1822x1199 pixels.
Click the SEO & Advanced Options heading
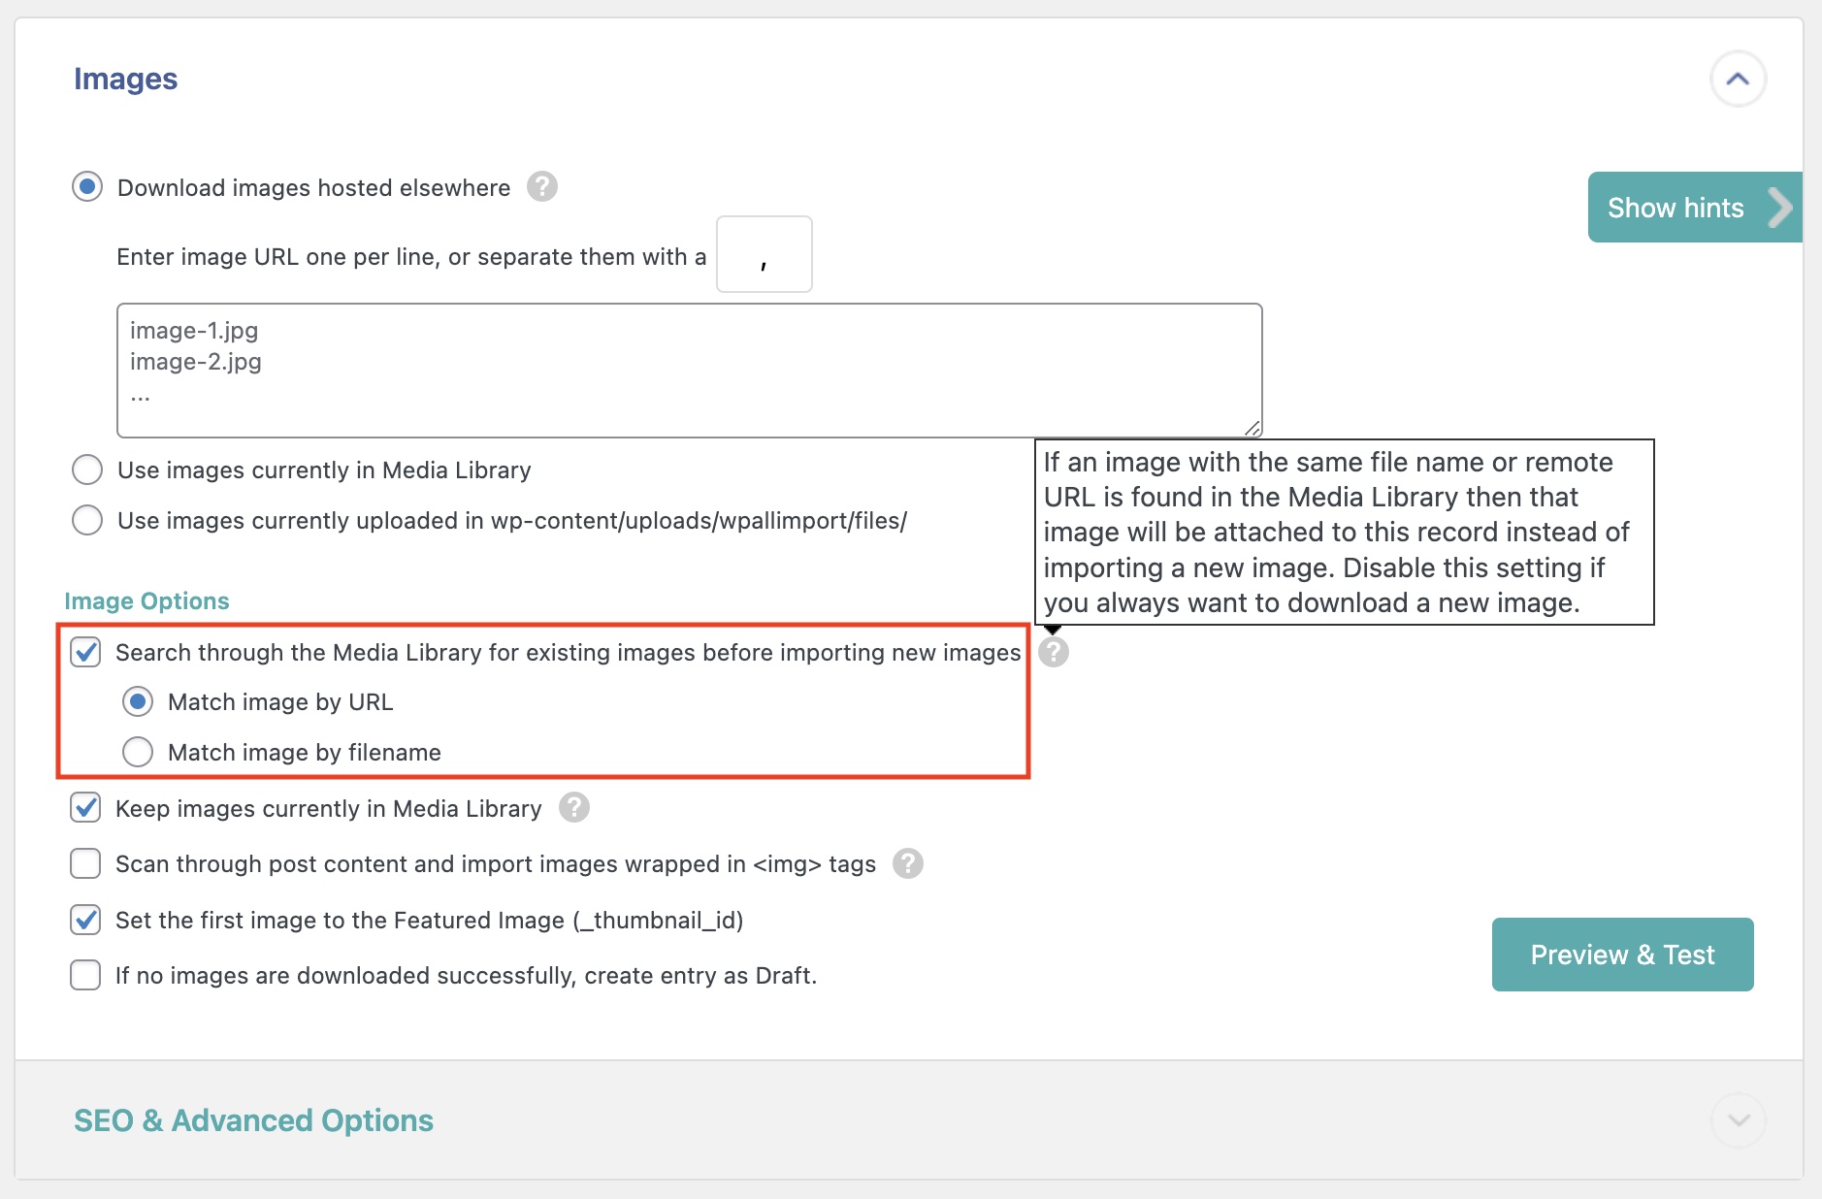253,1120
